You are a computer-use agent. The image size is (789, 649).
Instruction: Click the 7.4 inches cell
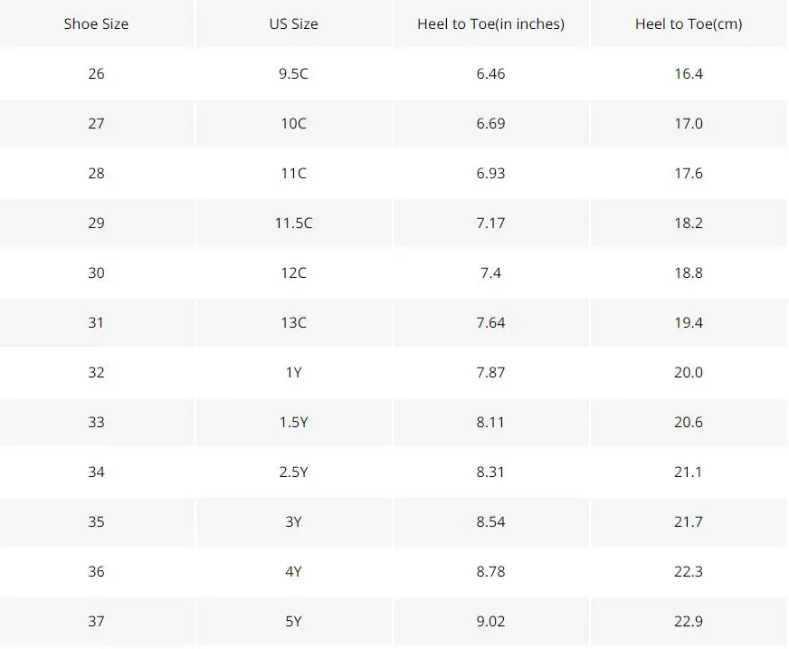[x=490, y=272]
